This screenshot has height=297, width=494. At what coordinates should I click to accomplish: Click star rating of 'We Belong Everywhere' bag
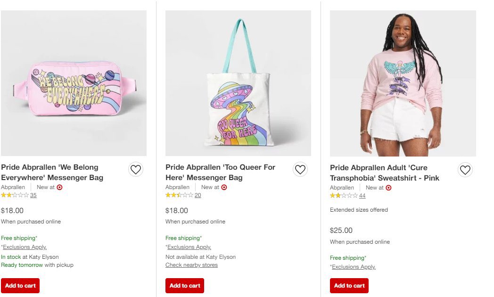pos(15,195)
